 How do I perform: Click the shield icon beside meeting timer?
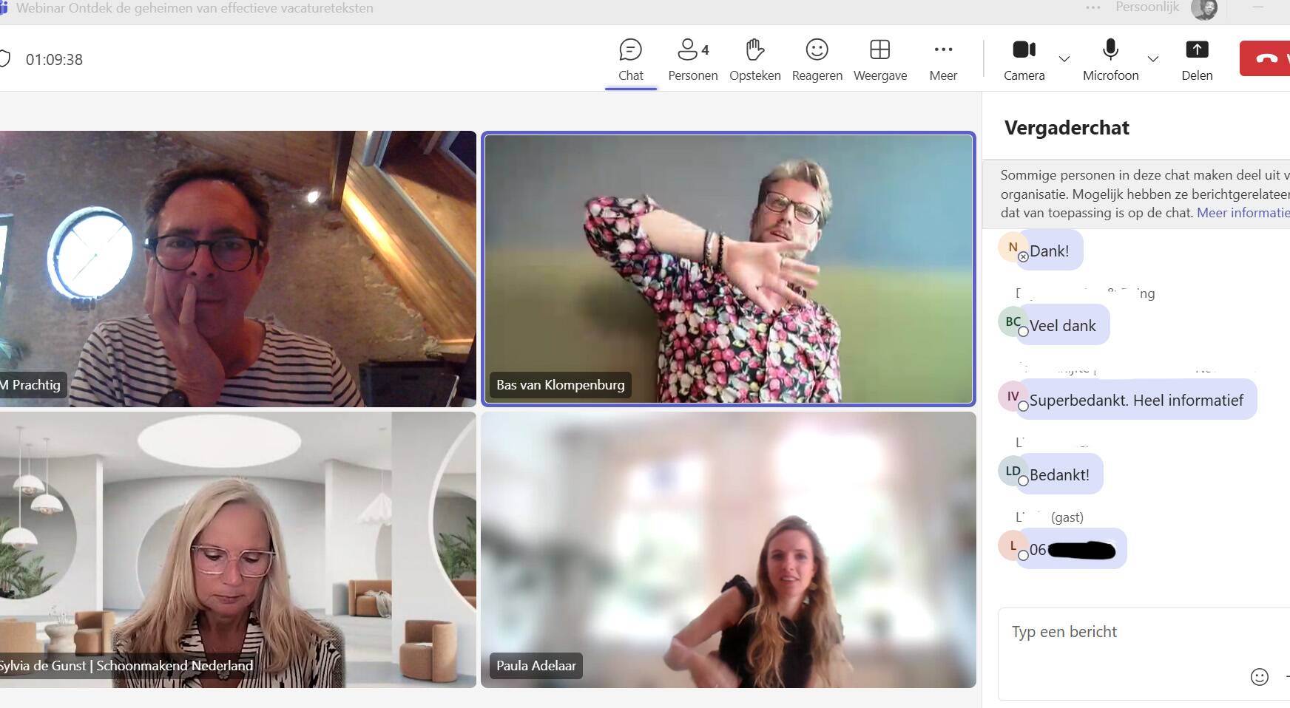pos(4,59)
